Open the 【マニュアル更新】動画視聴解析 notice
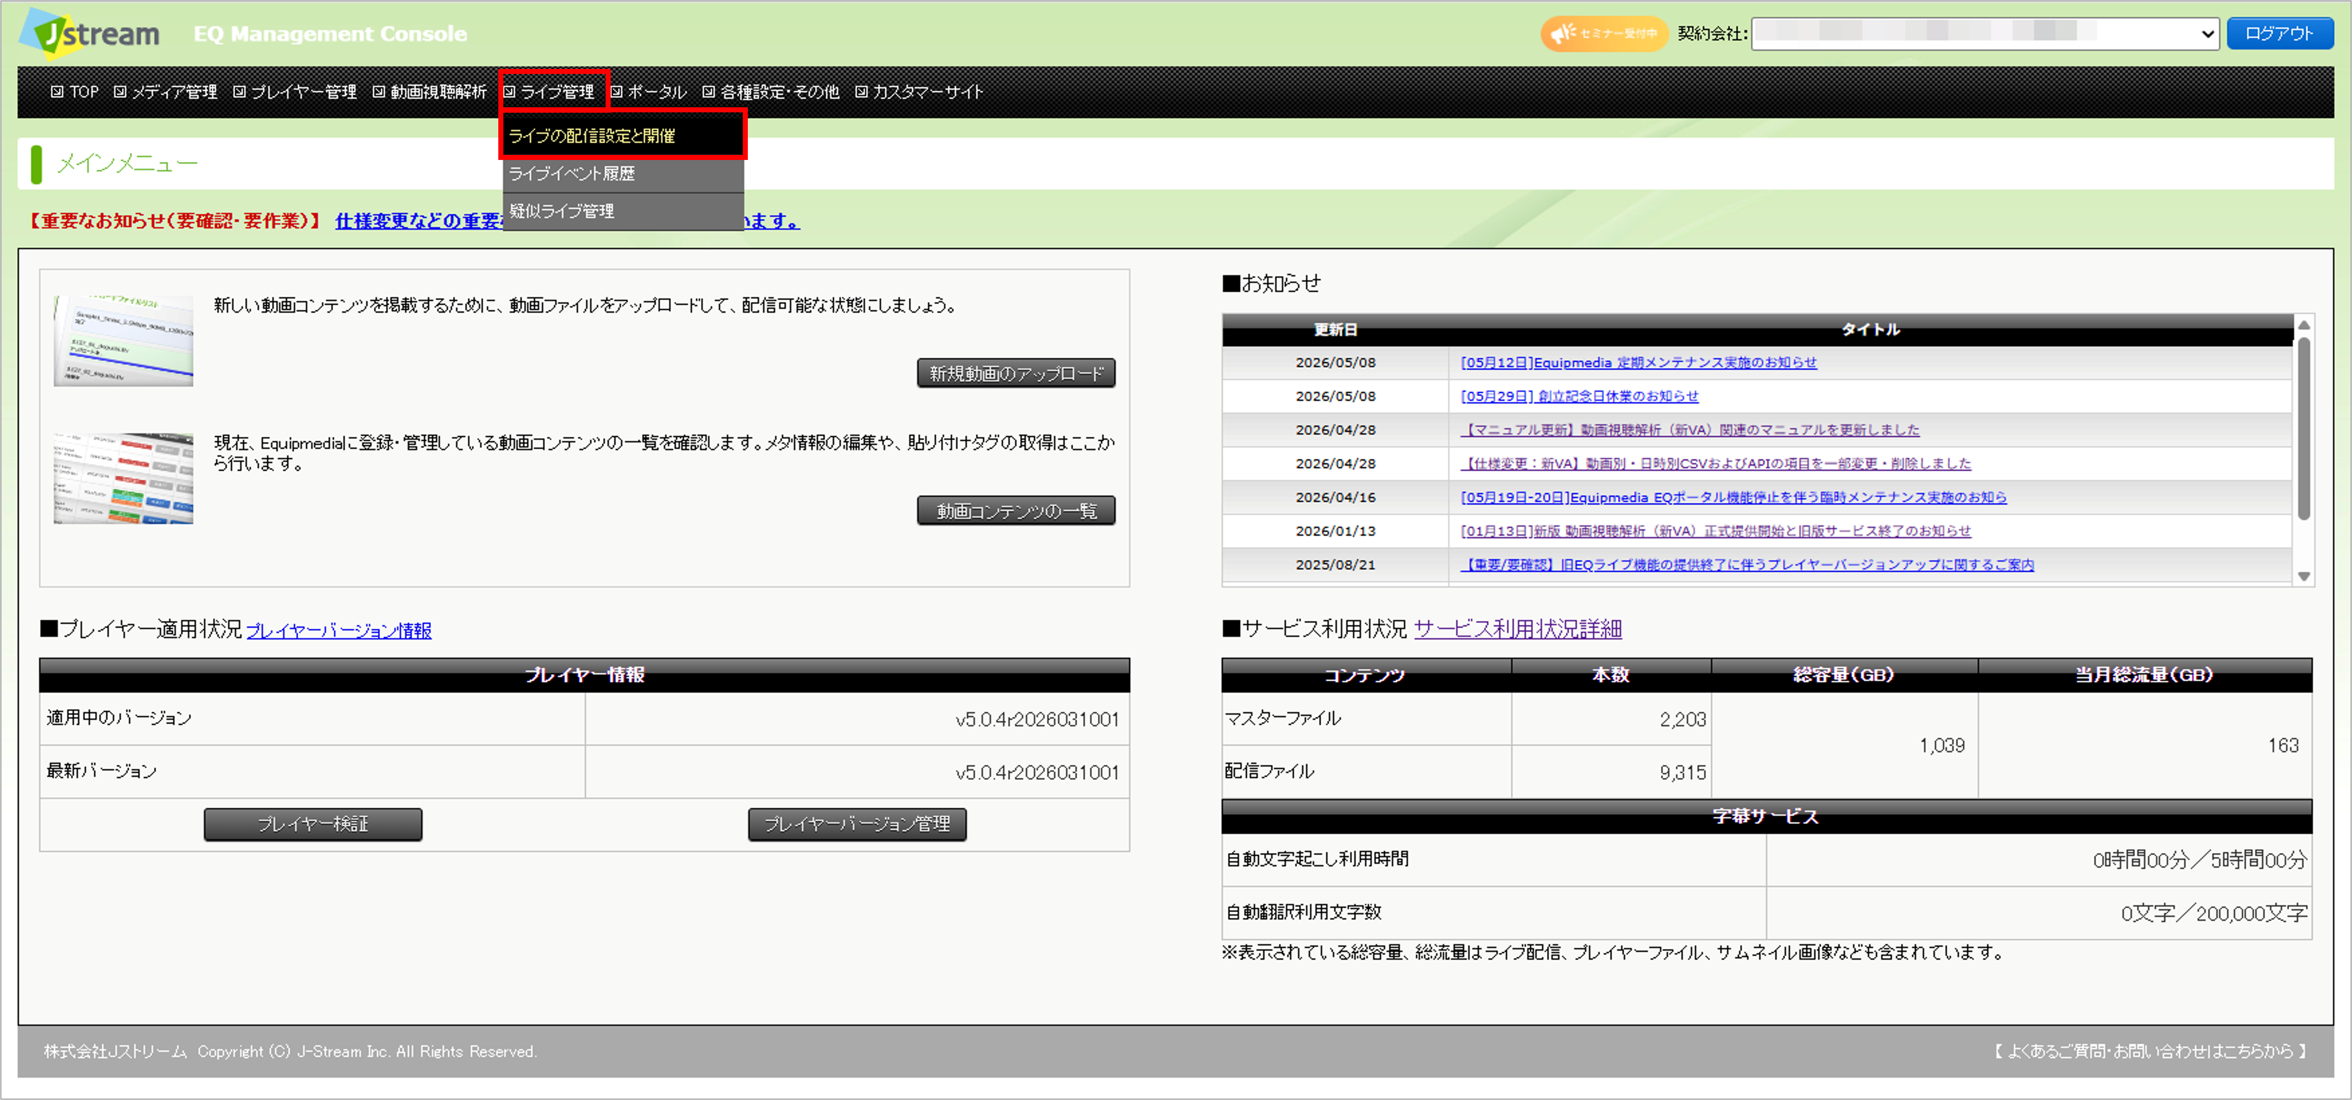 [x=1690, y=430]
